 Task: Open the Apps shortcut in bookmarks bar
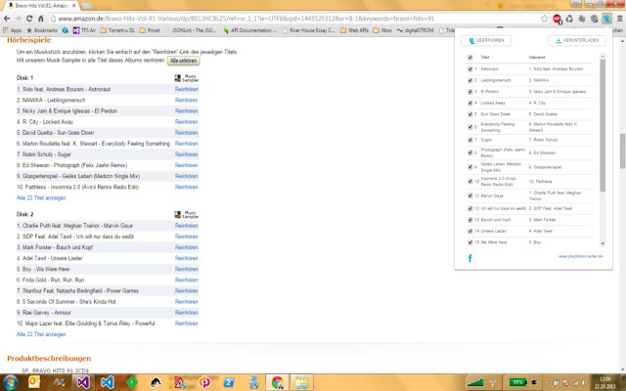click(x=13, y=30)
